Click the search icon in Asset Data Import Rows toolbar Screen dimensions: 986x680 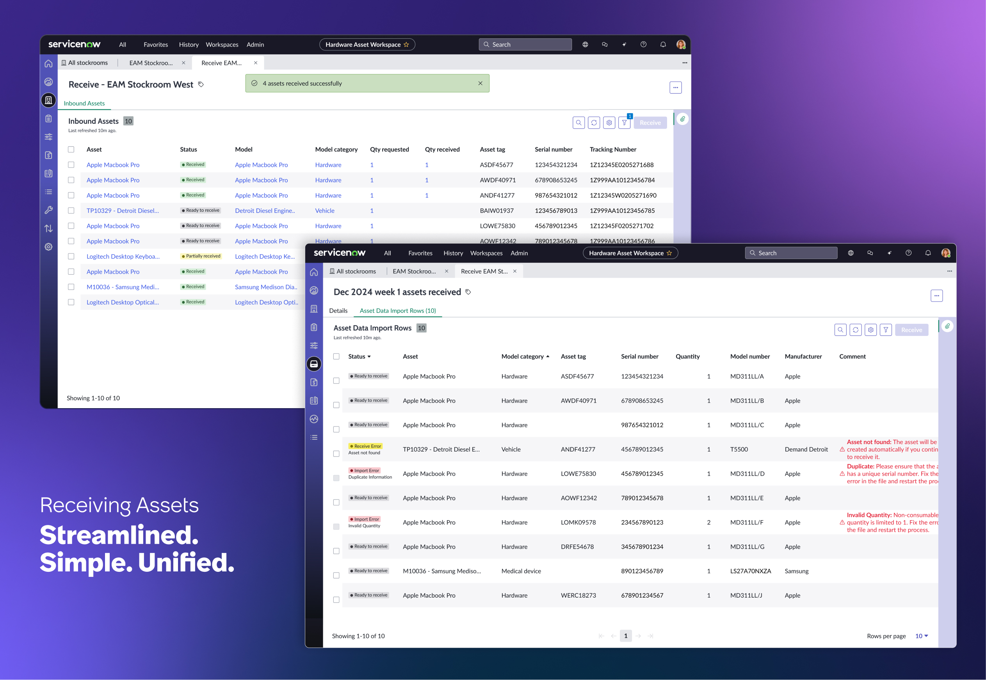840,330
